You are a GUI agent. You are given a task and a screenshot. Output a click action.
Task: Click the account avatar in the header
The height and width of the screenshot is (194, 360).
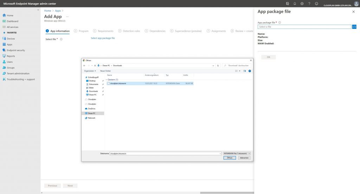tap(356, 4)
